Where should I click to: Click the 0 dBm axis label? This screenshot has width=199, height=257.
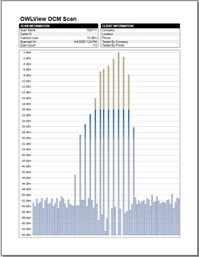(x=27, y=52)
